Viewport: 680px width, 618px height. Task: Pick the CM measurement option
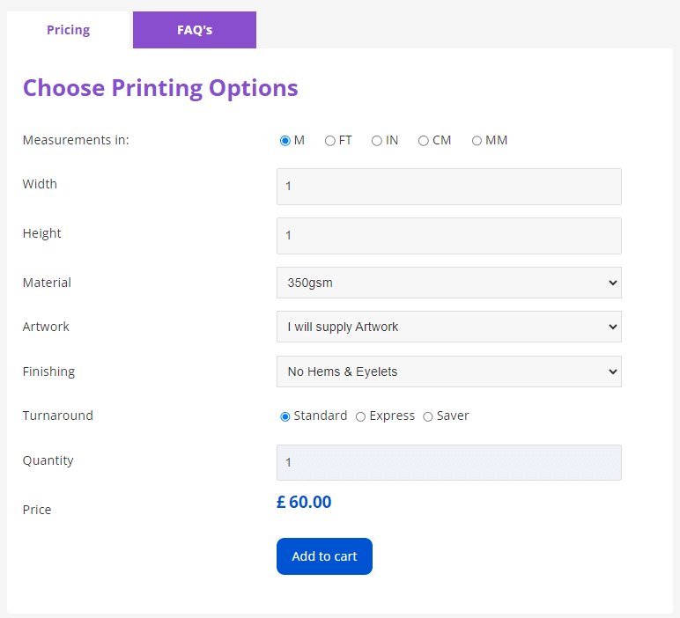tap(424, 141)
